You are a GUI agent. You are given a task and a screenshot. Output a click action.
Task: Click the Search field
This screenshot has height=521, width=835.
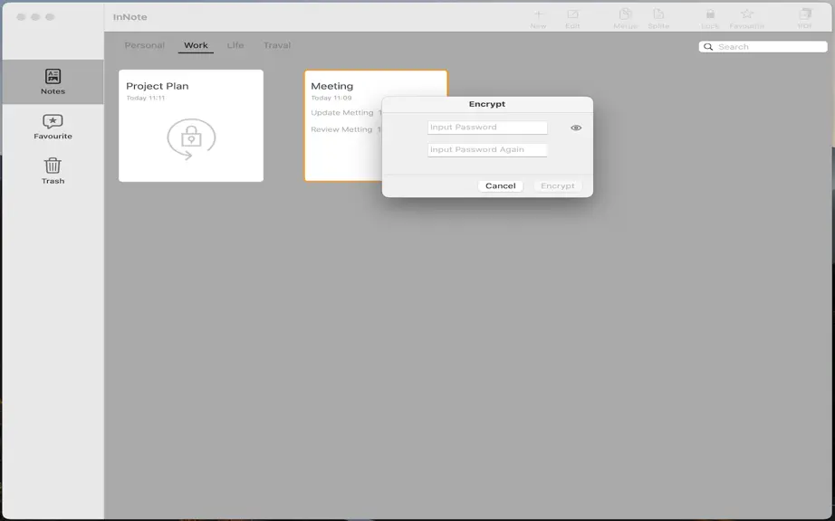click(763, 47)
